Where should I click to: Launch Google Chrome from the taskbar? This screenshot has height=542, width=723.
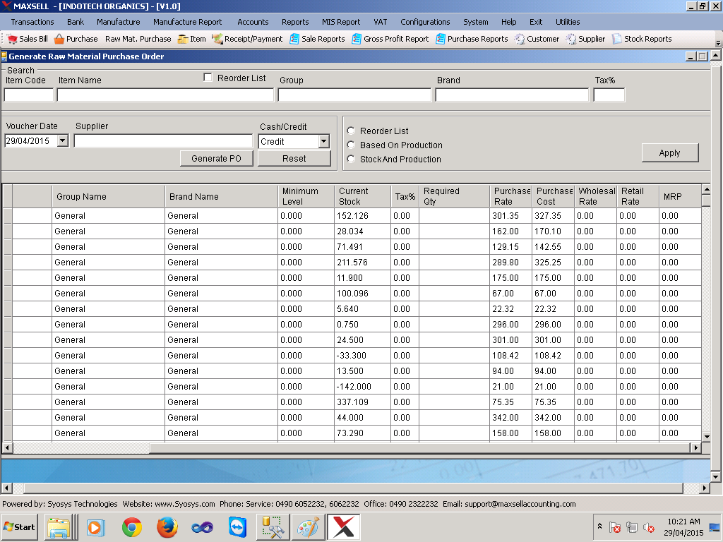tap(132, 527)
